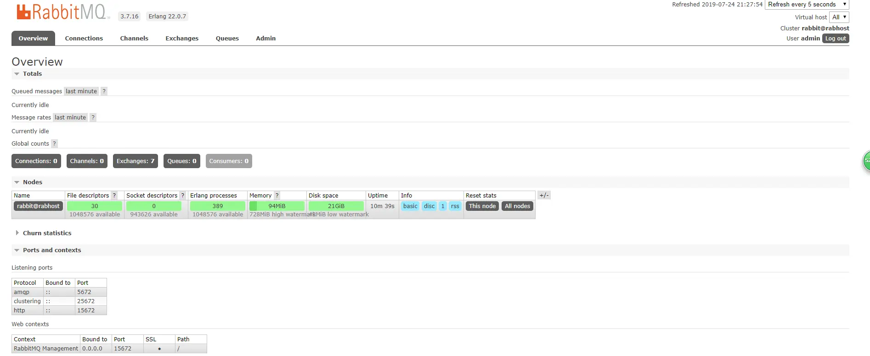Click the Memory 94MiB usage bar
Image resolution: width=870 pixels, height=356 pixels.
pos(277,206)
